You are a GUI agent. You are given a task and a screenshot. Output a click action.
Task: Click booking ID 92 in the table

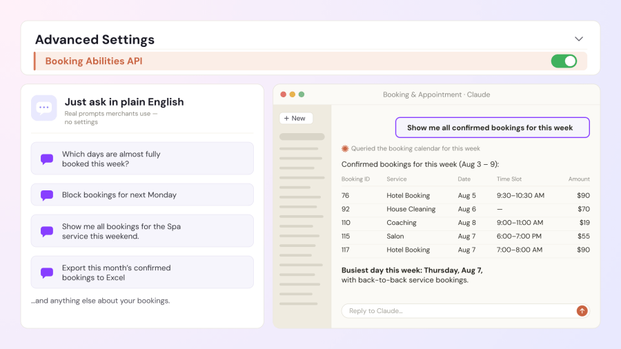[x=346, y=209]
